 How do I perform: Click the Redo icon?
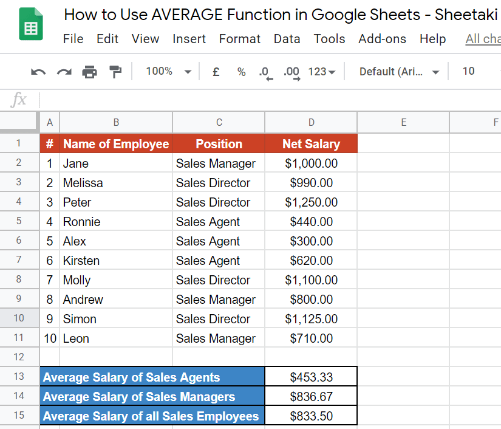tap(64, 71)
